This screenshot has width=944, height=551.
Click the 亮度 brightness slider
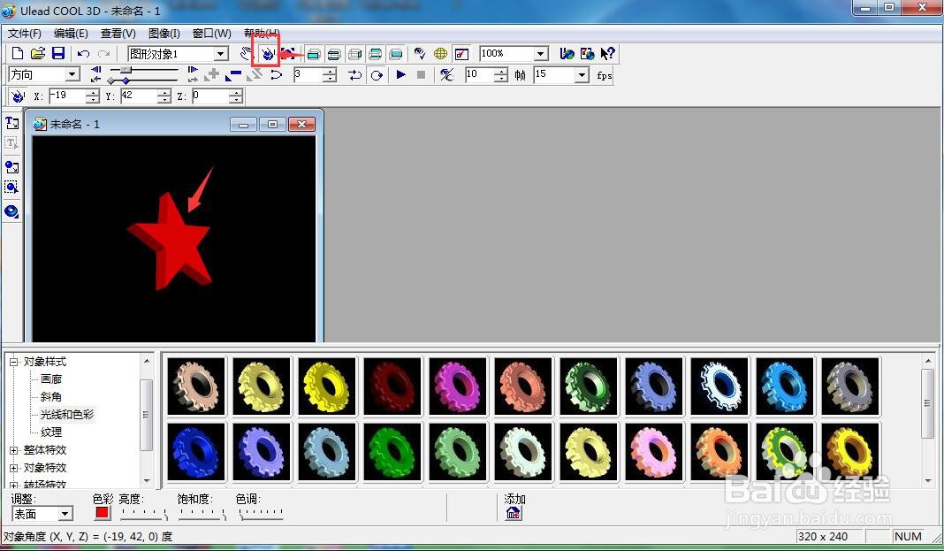(143, 514)
